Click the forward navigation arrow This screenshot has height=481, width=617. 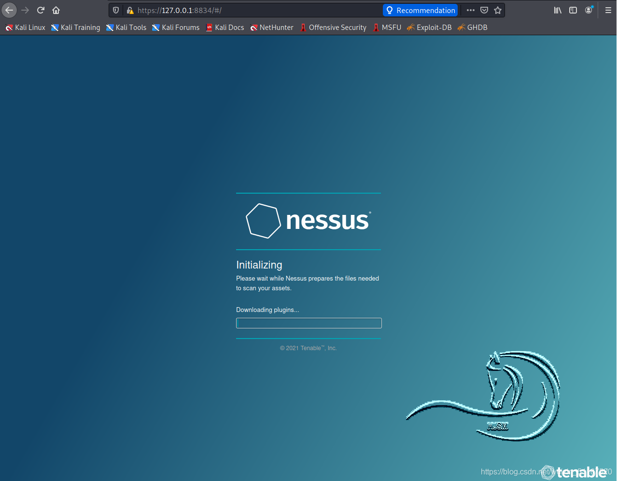[25, 10]
